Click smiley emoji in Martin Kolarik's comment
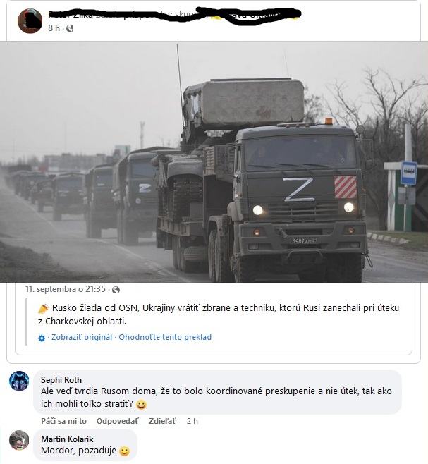The image size is (428, 464). [x=124, y=451]
